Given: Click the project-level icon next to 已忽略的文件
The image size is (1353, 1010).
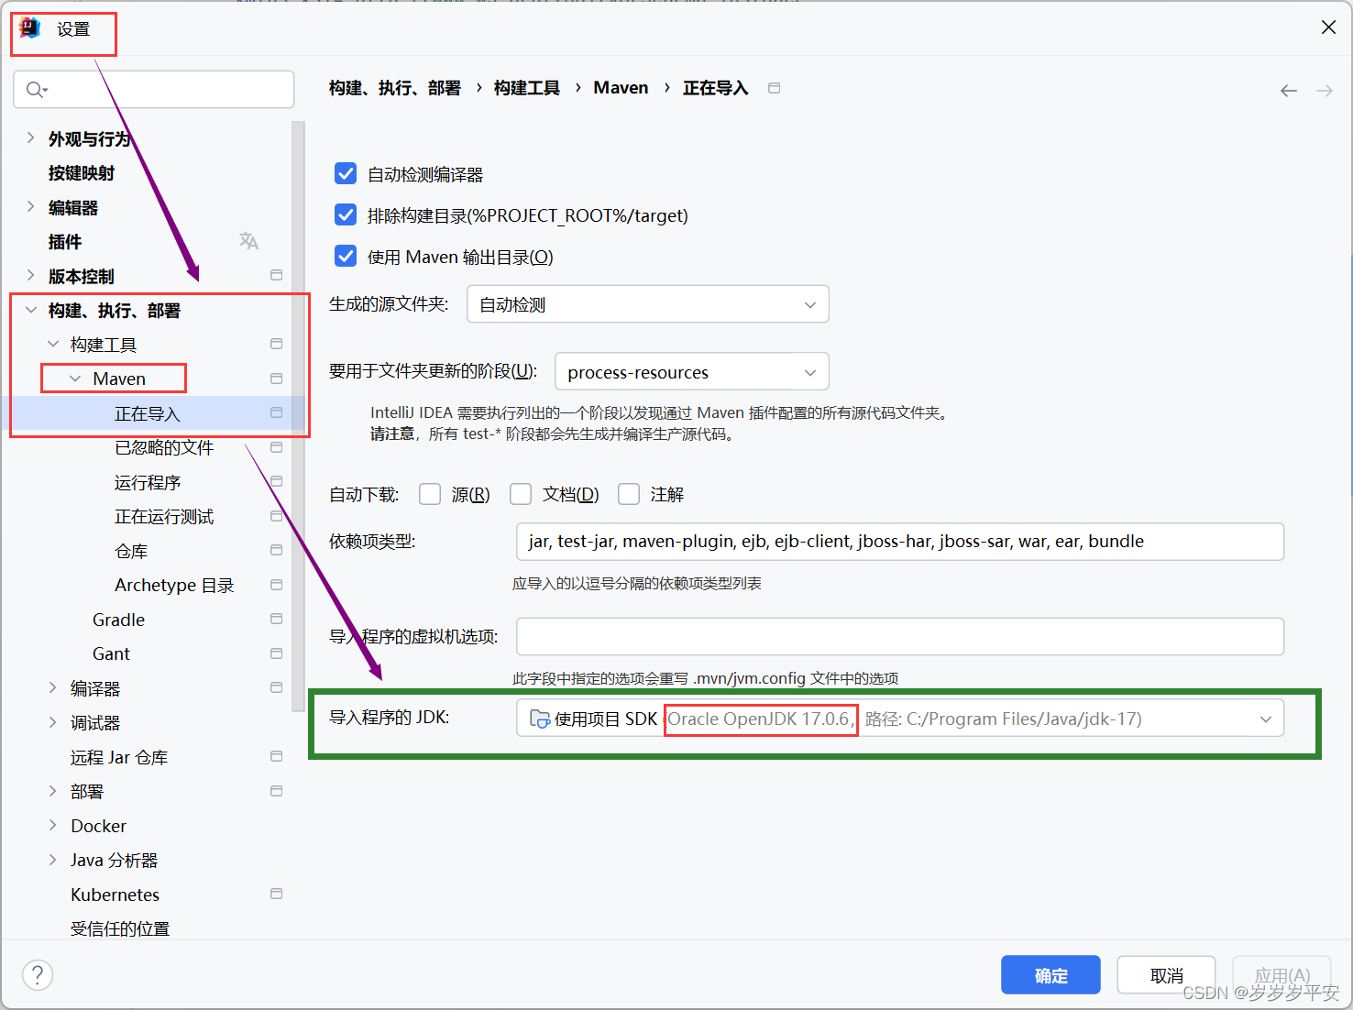Looking at the screenshot, I should (276, 447).
